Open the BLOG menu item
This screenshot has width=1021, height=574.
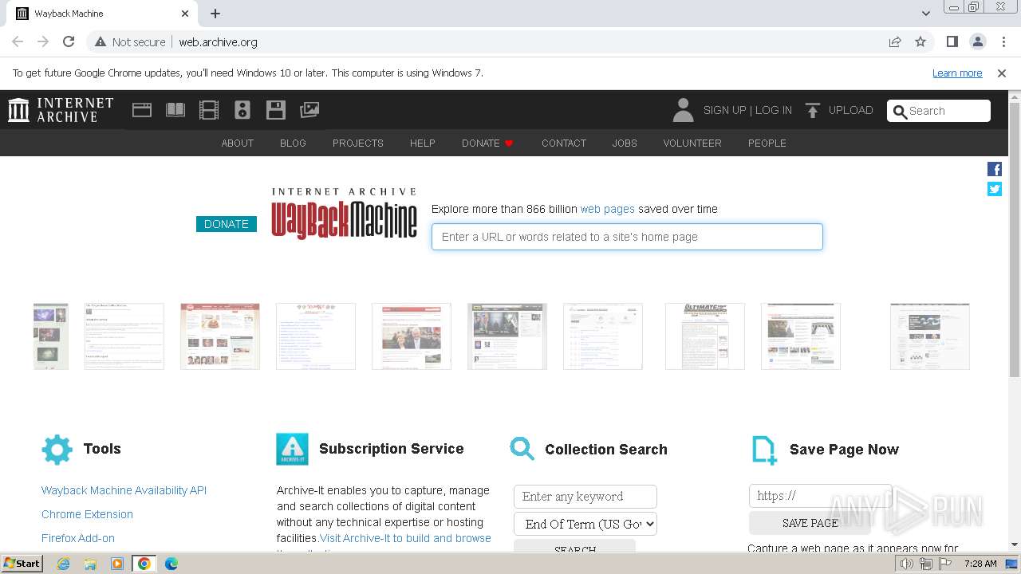[x=293, y=143]
